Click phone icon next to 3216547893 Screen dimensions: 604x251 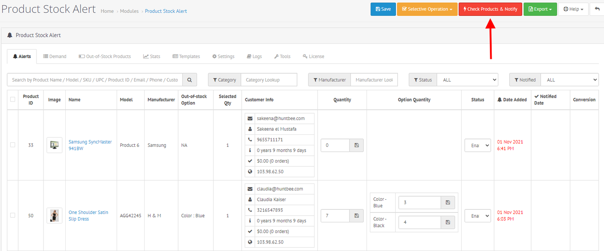(x=250, y=210)
